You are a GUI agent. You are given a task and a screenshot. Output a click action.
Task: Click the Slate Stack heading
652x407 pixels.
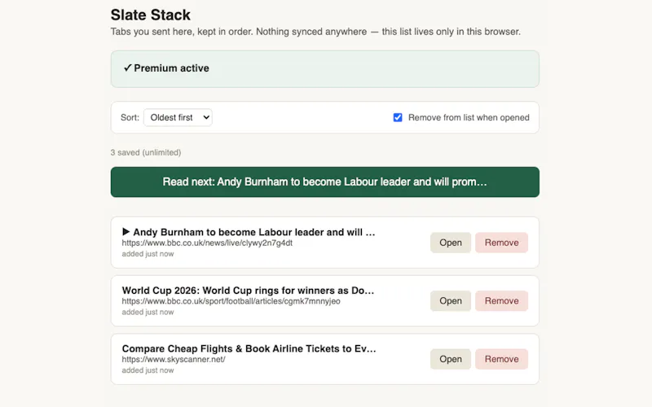click(151, 15)
